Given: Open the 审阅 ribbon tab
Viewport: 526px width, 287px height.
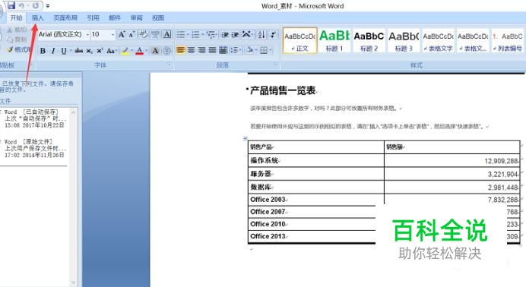Looking at the screenshot, I should tap(136, 17).
